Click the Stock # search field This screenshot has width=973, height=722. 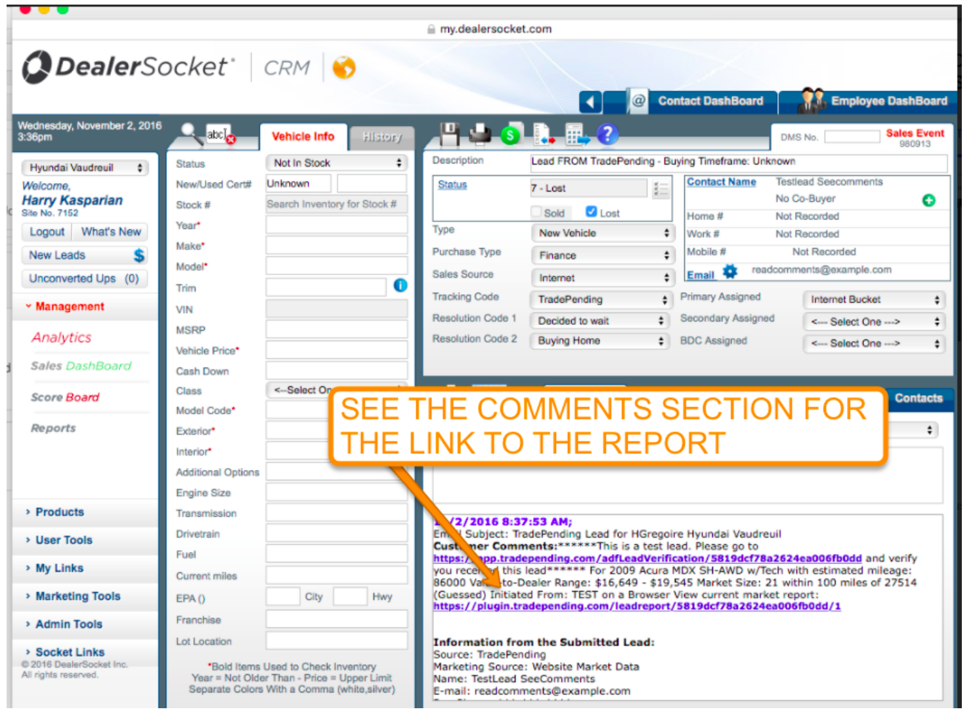click(337, 204)
